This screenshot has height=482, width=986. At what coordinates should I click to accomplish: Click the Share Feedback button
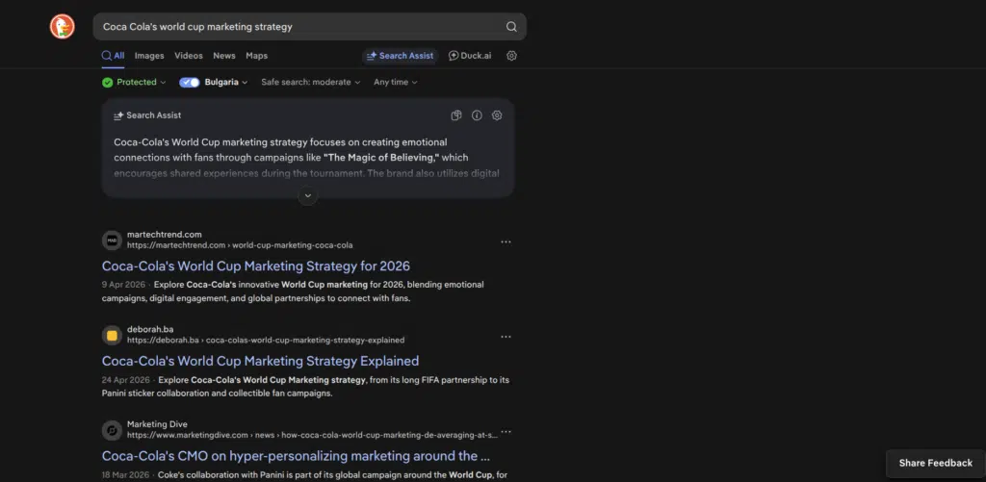pos(936,463)
